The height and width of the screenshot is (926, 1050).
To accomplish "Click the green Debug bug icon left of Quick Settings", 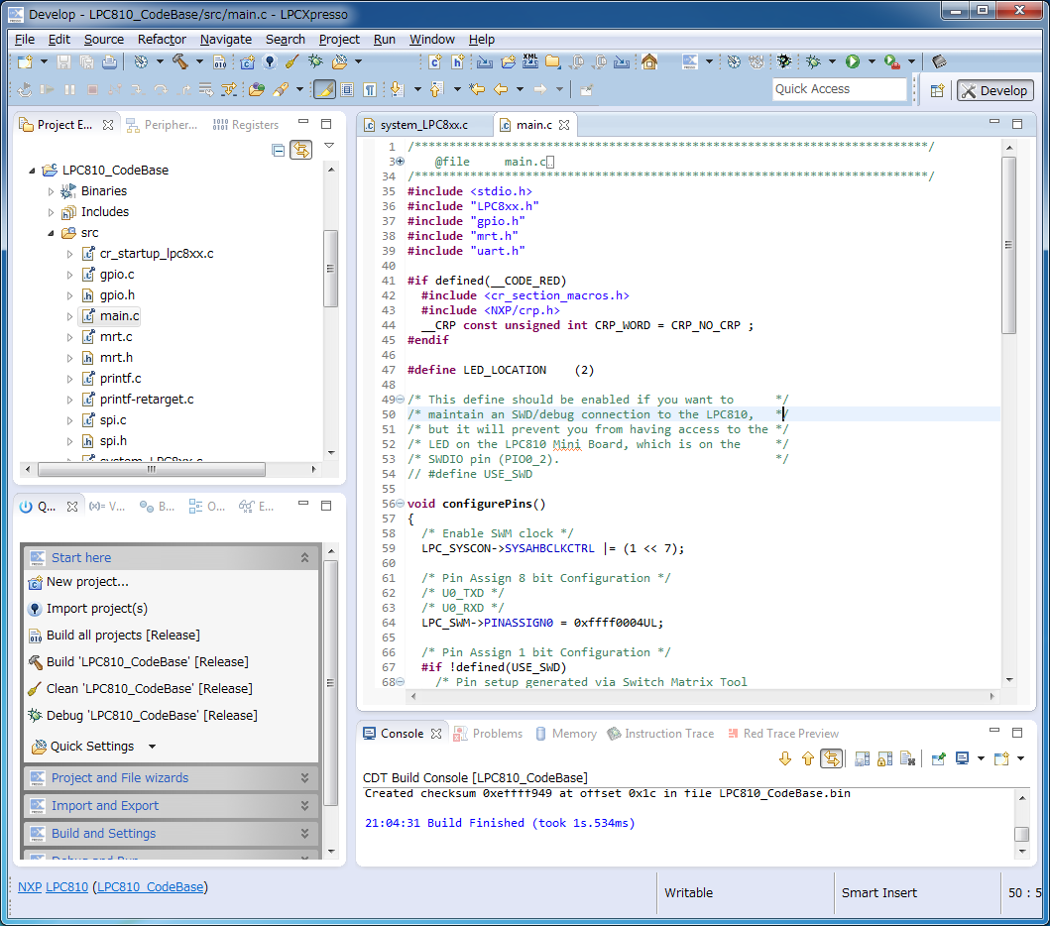I will click(314, 62).
